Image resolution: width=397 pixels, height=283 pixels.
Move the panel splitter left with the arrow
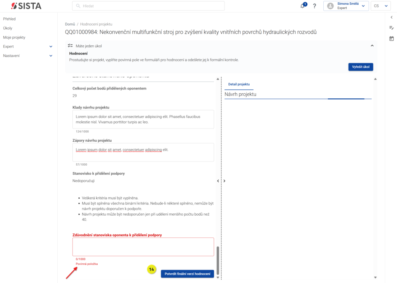218,181
